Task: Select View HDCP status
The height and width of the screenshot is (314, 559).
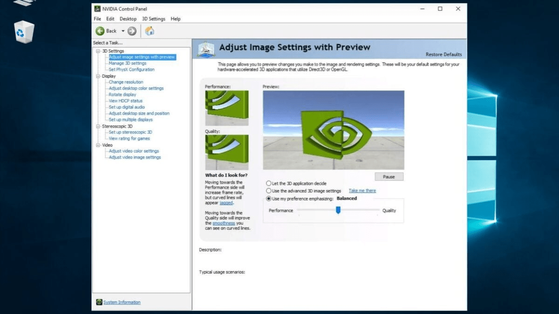Action: [126, 101]
